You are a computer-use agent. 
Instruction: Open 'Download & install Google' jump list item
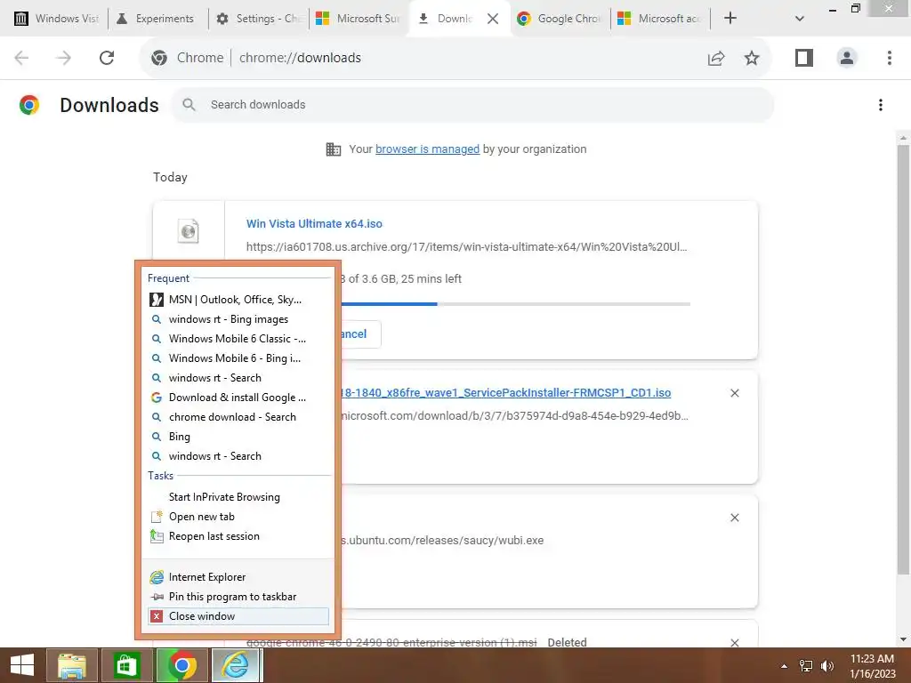pos(238,398)
